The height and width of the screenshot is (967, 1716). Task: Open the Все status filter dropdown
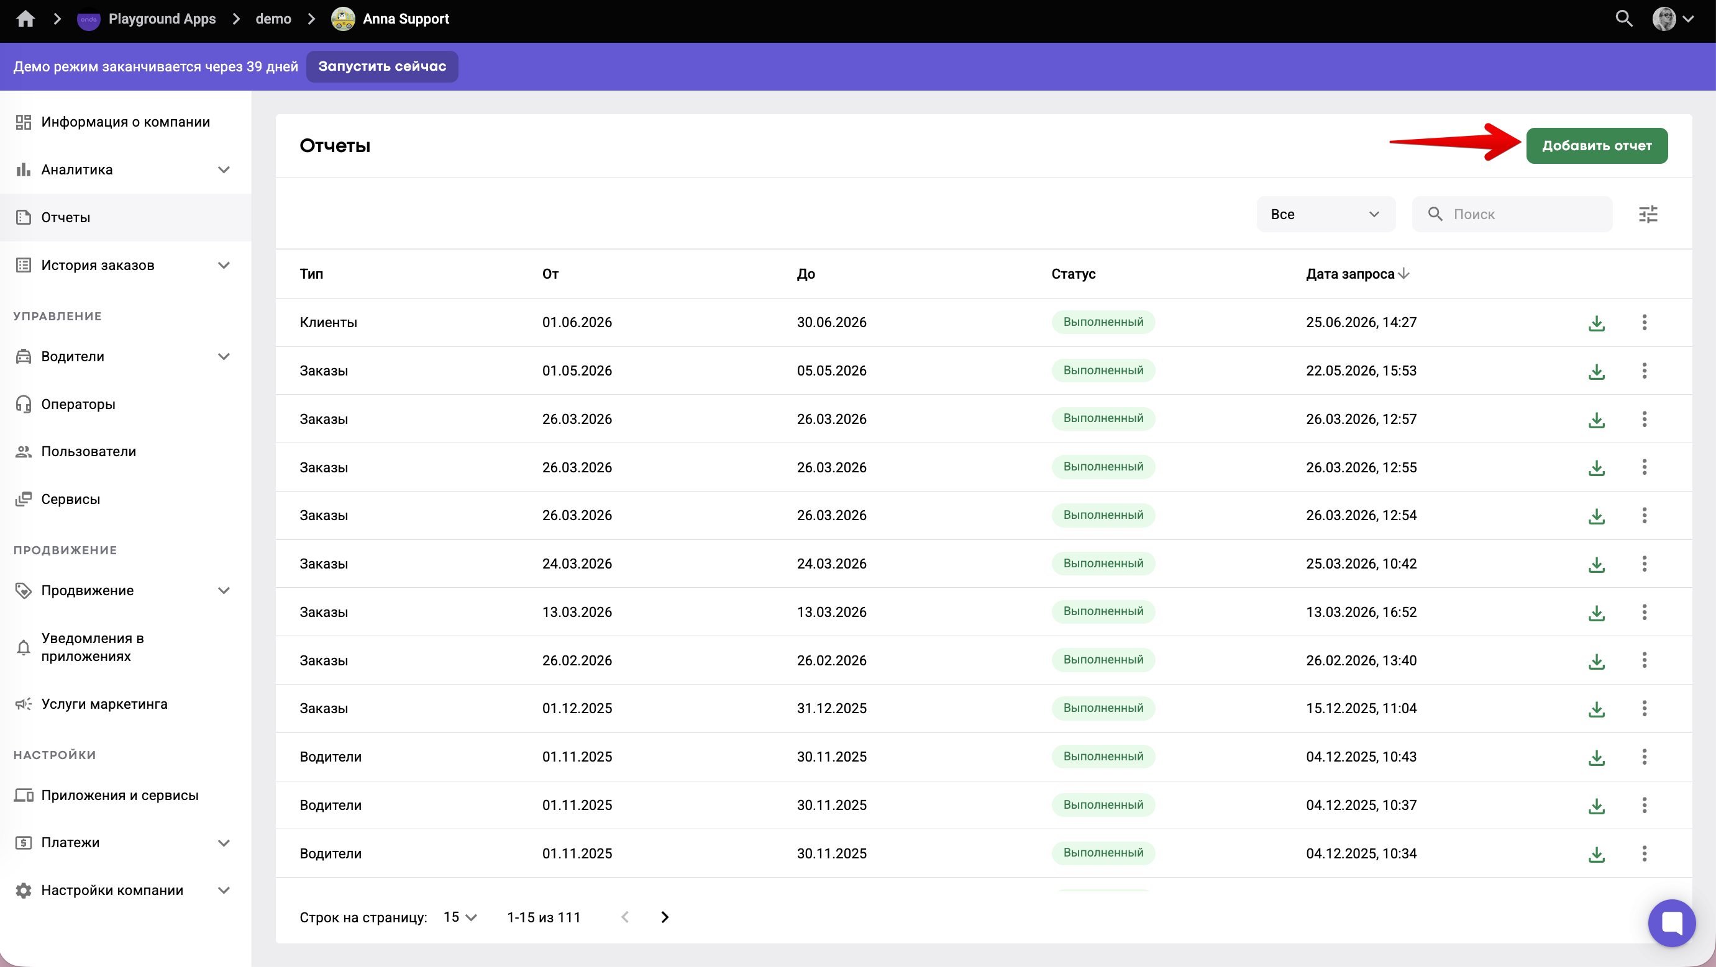click(x=1325, y=214)
